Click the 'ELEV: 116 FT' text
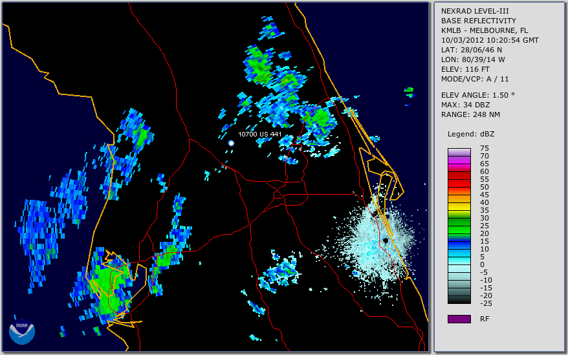 [465, 69]
